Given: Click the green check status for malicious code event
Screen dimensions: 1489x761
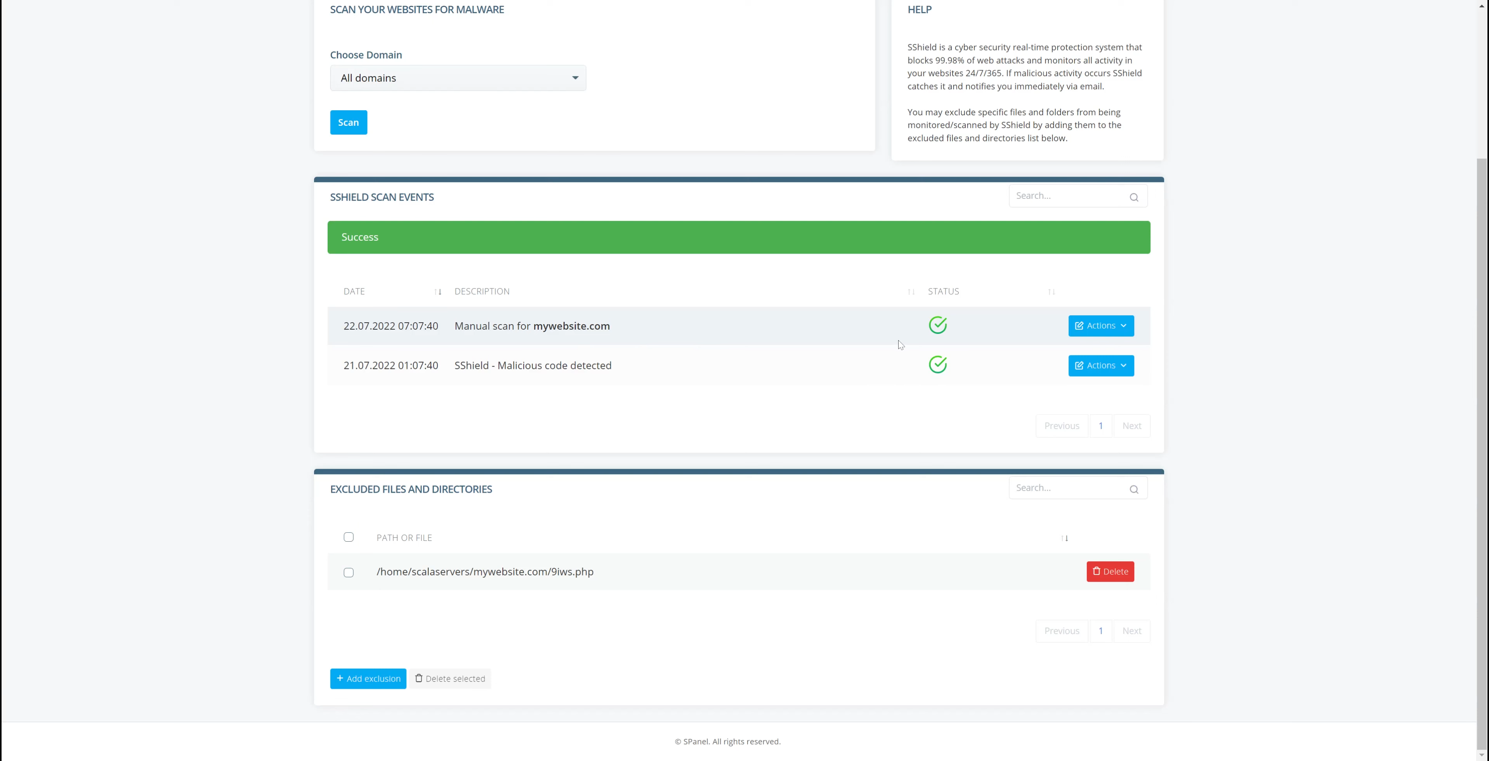Looking at the screenshot, I should (937, 365).
